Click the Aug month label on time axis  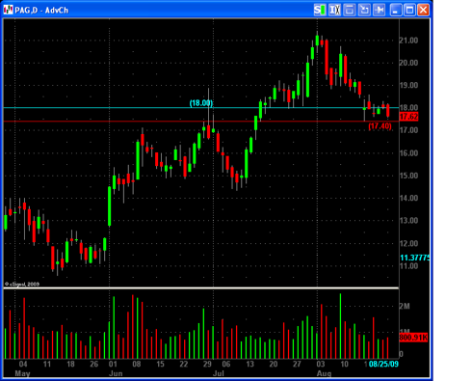coord(324,373)
